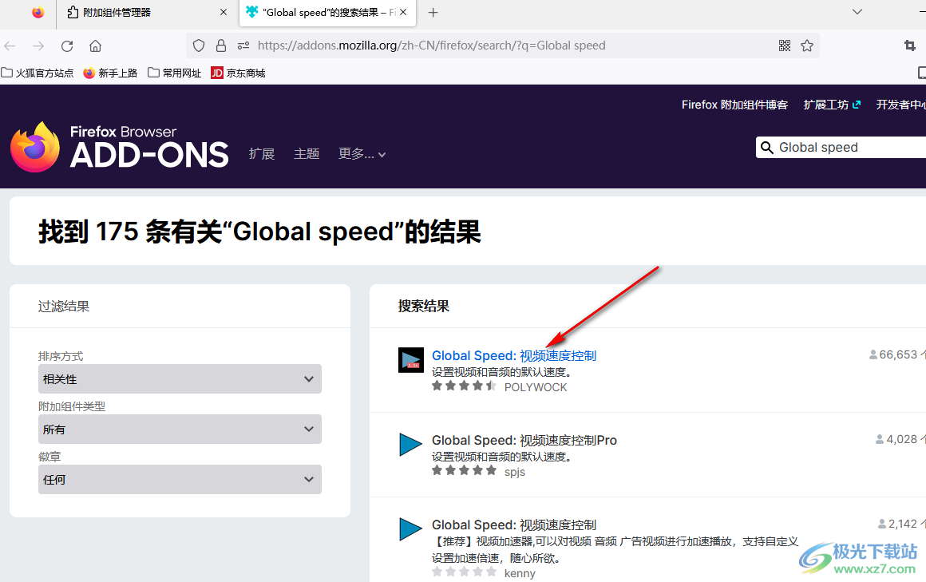The width and height of the screenshot is (926, 582).
Task: Click author name kenny
Action: pos(520,573)
